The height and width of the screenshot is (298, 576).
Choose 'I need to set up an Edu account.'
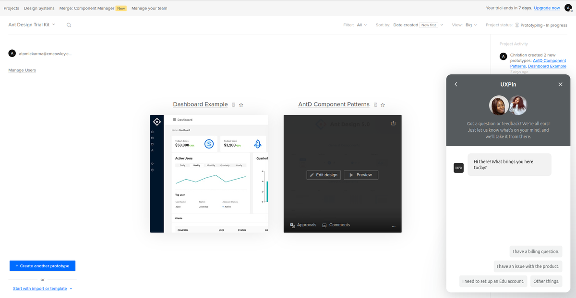click(x=493, y=281)
